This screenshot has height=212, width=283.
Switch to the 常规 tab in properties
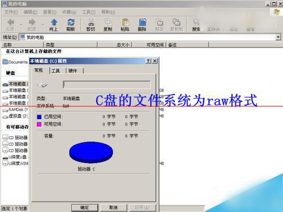pos(39,70)
